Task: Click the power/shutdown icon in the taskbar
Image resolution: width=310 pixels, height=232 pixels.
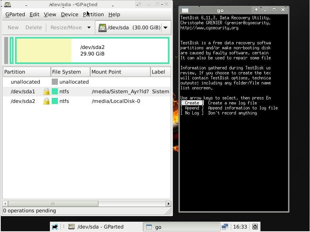Action: point(255,227)
